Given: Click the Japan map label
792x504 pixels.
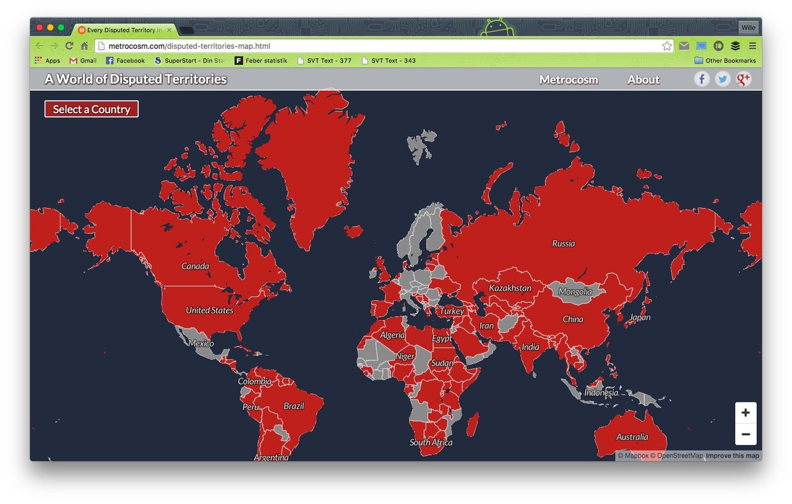Looking at the screenshot, I should click(640, 318).
